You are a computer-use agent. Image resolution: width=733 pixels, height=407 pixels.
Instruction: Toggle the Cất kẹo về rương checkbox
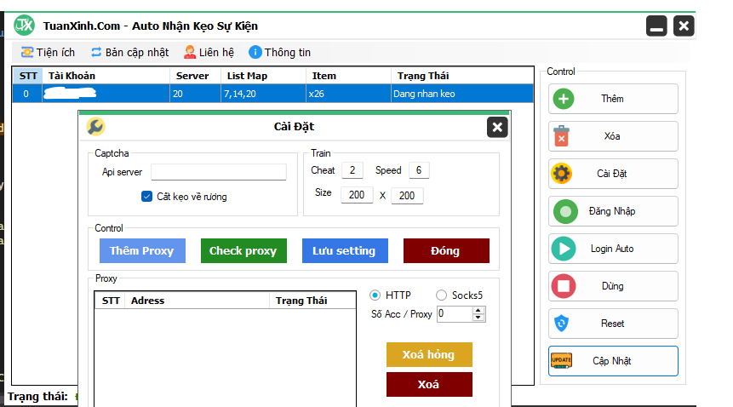(x=146, y=197)
